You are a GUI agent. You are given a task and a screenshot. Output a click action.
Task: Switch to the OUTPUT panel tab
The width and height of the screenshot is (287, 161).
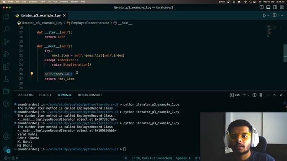(x=45, y=95)
